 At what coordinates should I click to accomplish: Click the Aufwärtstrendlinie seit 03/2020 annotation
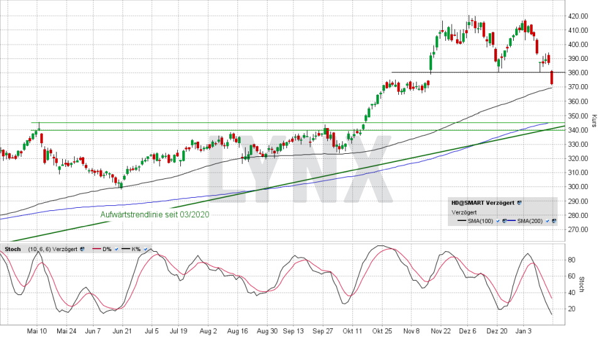155,215
